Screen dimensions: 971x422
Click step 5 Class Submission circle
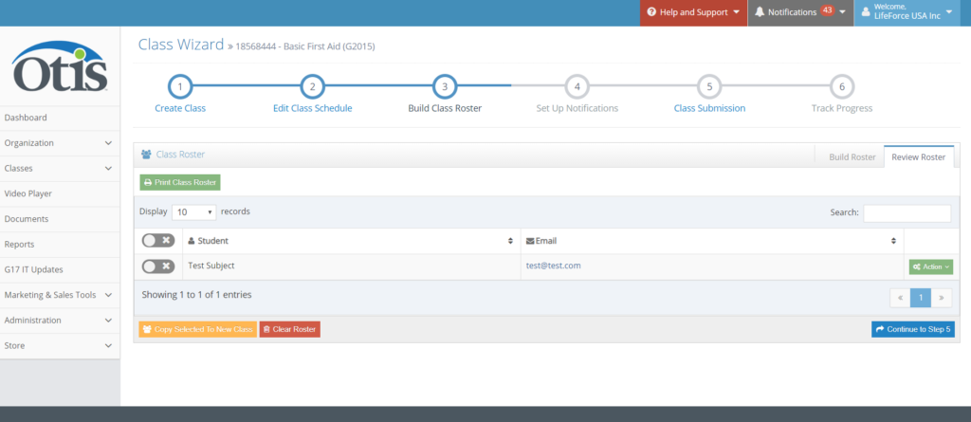[709, 86]
